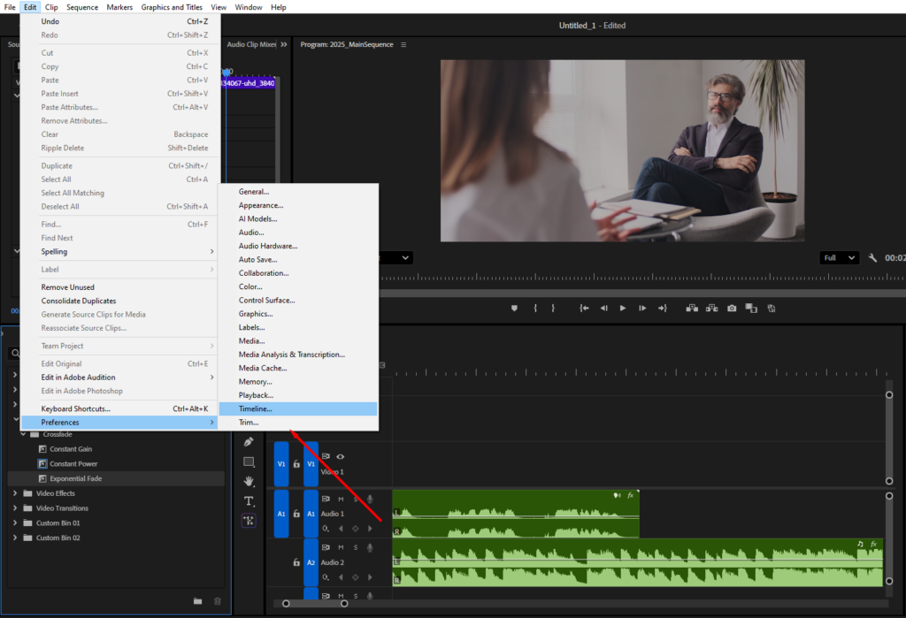This screenshot has height=618, width=906.
Task: Open the Program panel hamburger menu
Action: point(403,44)
